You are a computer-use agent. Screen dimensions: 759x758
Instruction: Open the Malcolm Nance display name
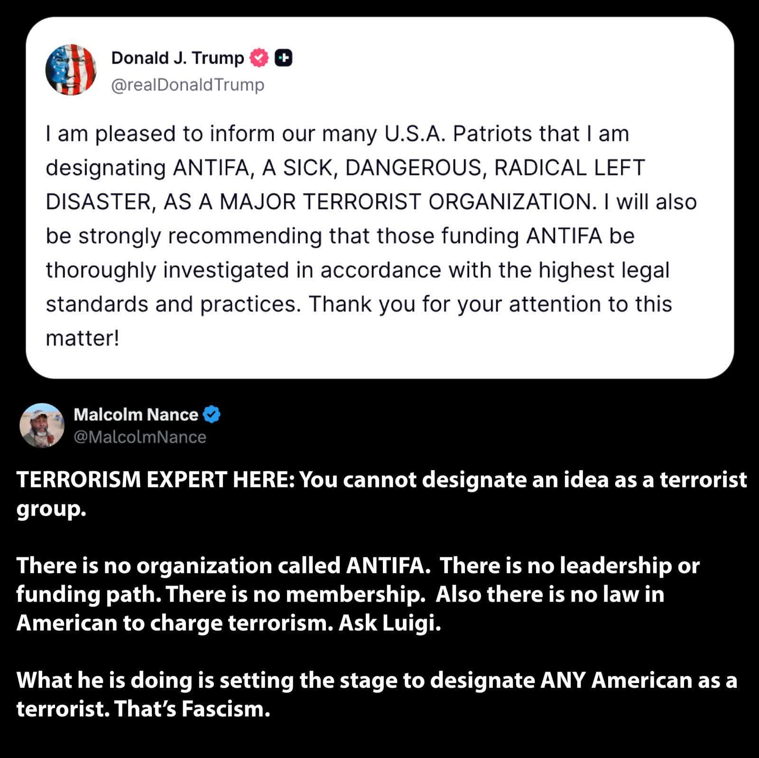136,415
